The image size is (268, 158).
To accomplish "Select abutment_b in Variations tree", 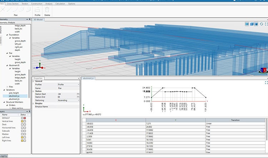I will point(14,99).
